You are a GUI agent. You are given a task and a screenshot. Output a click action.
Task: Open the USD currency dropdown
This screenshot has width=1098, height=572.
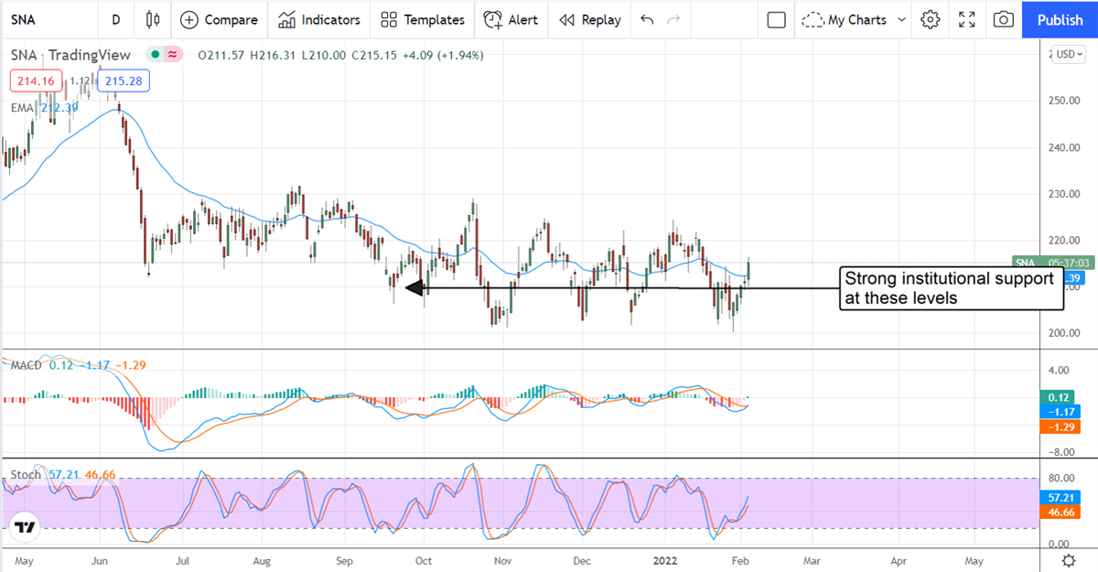pos(1069,55)
